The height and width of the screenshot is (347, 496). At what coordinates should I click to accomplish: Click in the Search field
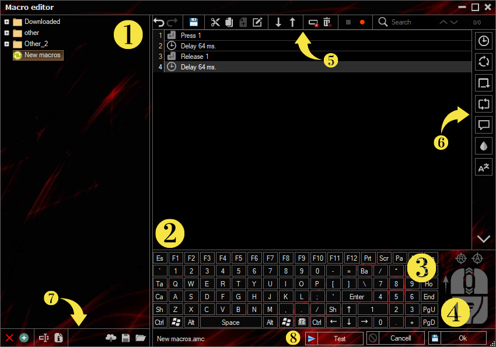pos(411,22)
